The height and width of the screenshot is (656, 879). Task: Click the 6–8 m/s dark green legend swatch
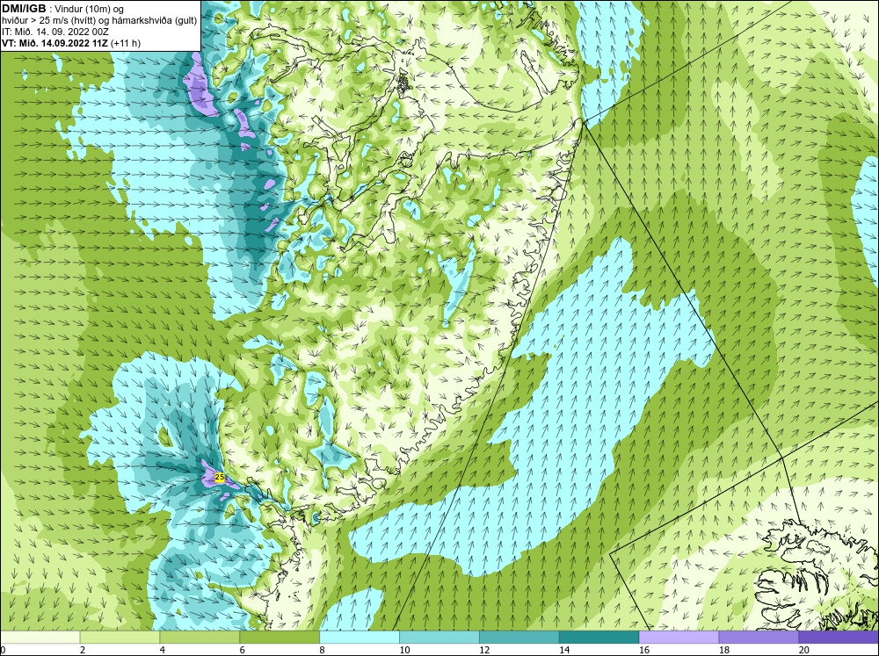click(280, 637)
